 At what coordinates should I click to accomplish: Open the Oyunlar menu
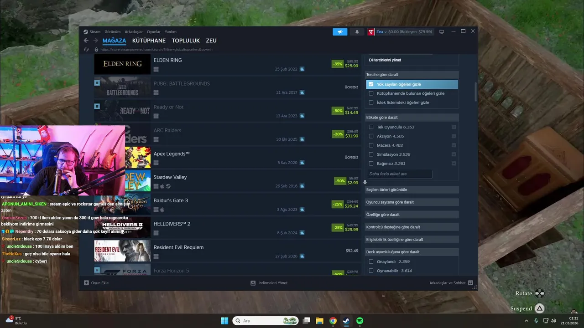pos(154,32)
